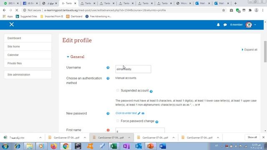Open Dashboard bookmark

pyautogui.click(x=74, y=17)
